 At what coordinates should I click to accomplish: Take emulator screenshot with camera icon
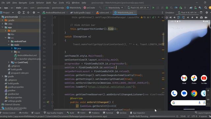(201, 18)
